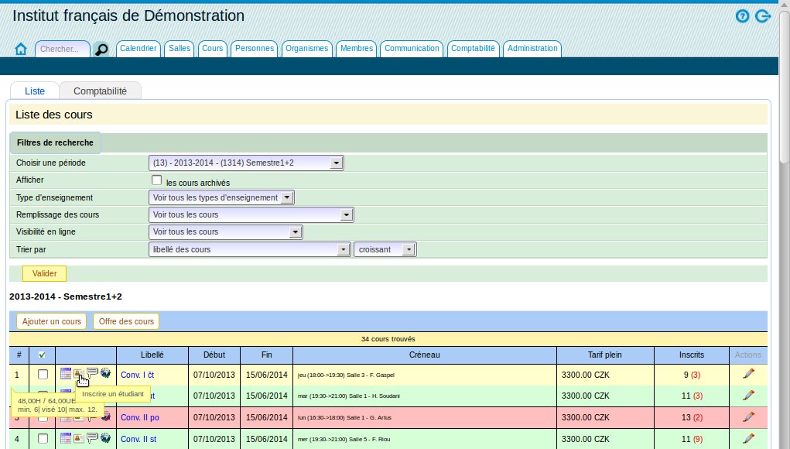790x449 pixels.
Task: Open the 'Conv. II po' course link
Action: (x=139, y=418)
